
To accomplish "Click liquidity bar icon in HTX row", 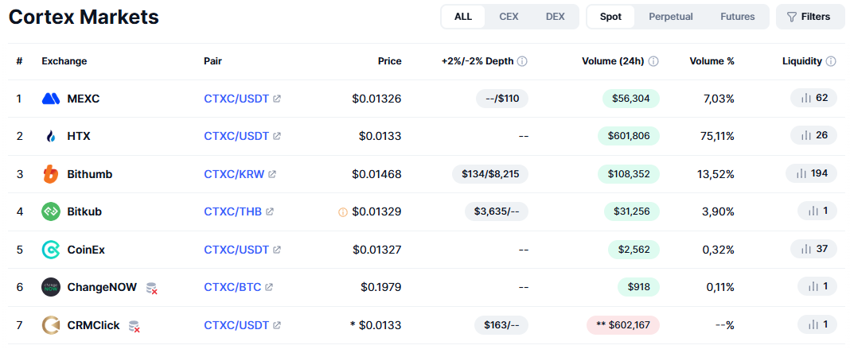I will pos(806,135).
